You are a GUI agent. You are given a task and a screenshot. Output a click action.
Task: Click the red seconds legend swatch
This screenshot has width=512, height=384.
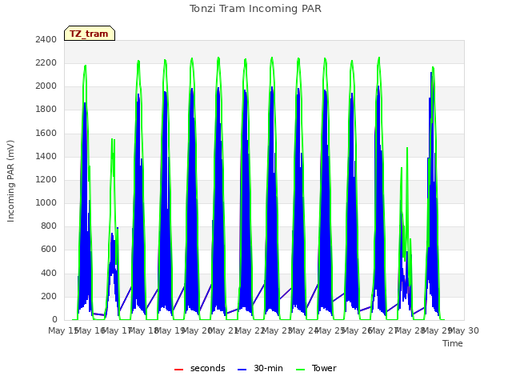click(x=179, y=370)
